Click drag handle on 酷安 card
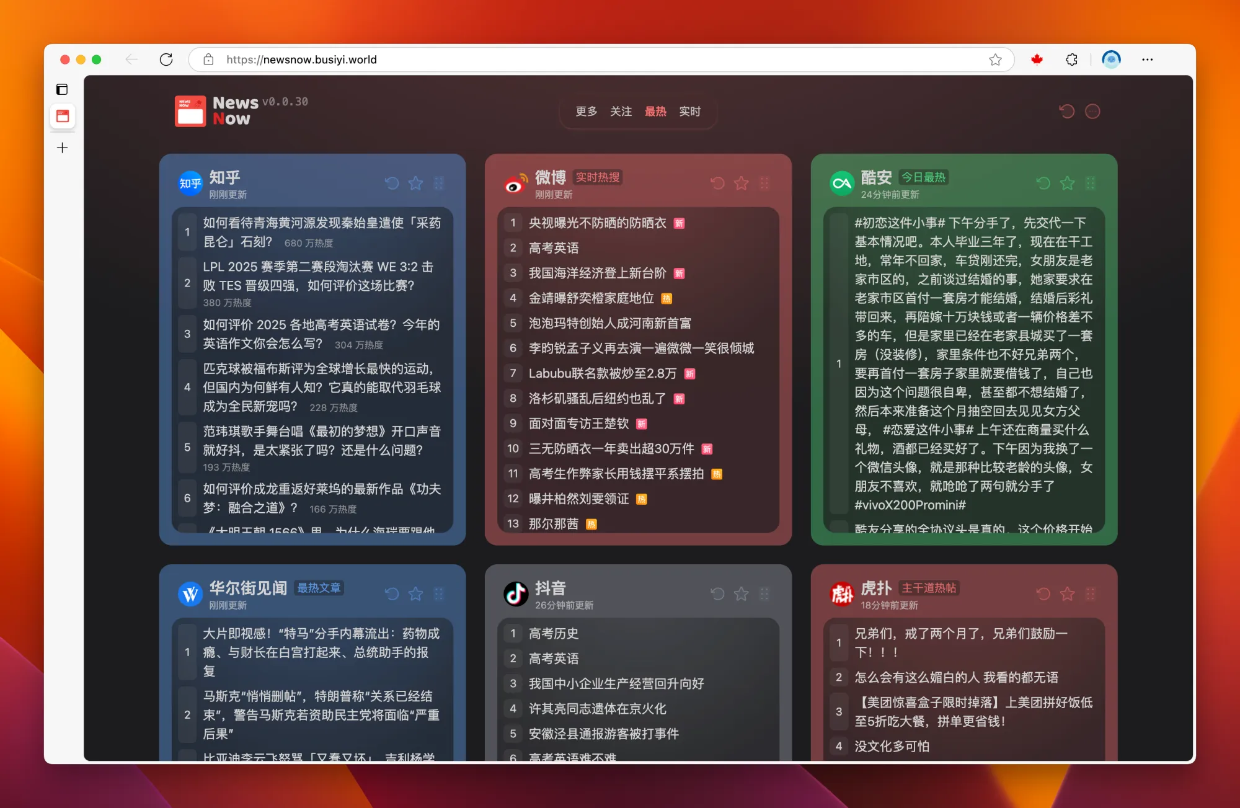The width and height of the screenshot is (1240, 808). click(x=1090, y=183)
